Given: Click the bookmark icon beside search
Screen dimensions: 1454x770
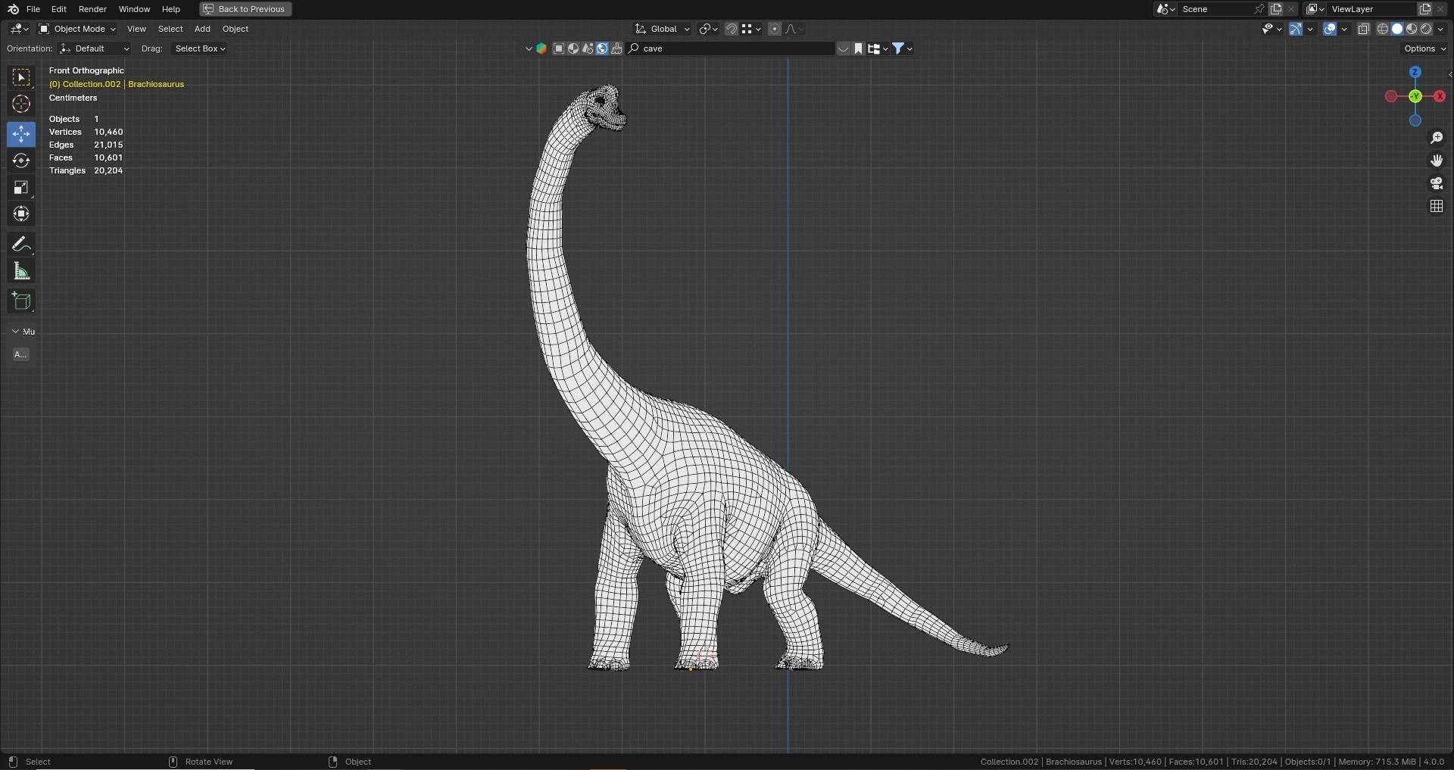Looking at the screenshot, I should click(x=859, y=48).
